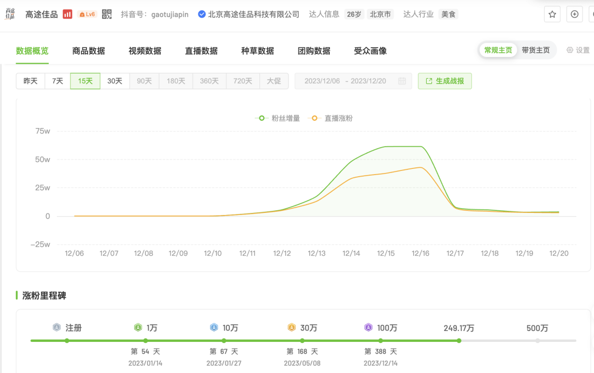
Task: Open the QR code icon in header
Action: point(107,15)
